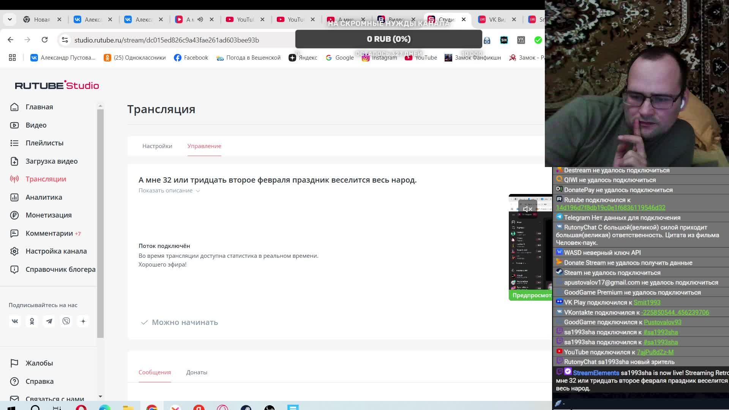The height and width of the screenshot is (410, 729).
Task: Switch to the Настройки tab
Action: coord(157,146)
